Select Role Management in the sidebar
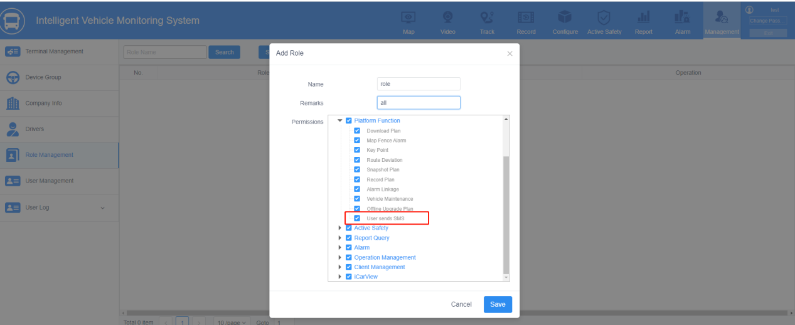795x325 pixels. [59, 155]
